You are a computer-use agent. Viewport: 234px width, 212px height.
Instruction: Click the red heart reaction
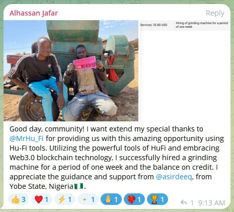pyautogui.click(x=42, y=199)
